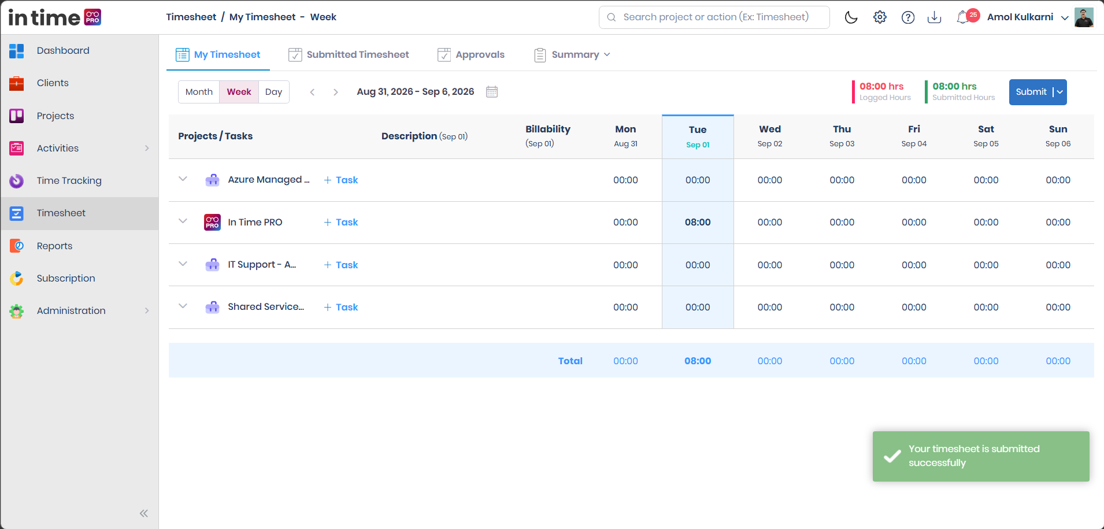Screen dimensions: 1104x529
Task: Switch to Approvals tab
Action: click(471, 54)
